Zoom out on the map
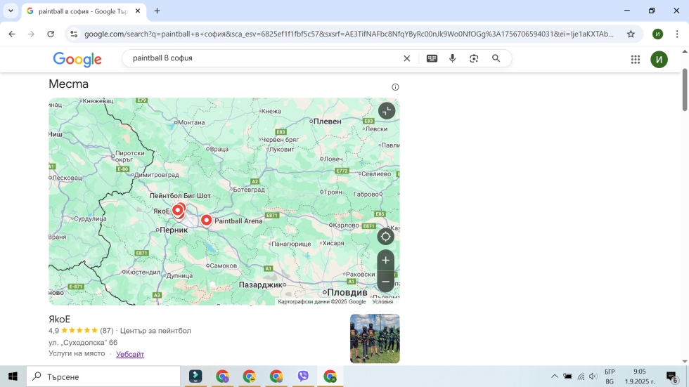This screenshot has width=689, height=387. tap(385, 282)
